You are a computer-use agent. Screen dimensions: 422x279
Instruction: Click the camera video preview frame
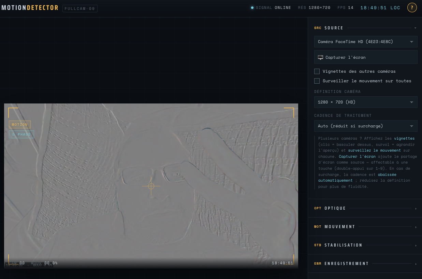151,186
